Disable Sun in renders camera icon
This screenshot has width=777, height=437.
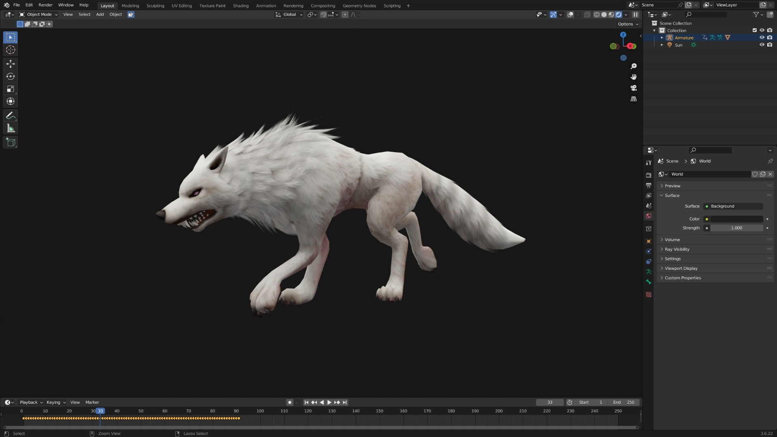(x=770, y=45)
